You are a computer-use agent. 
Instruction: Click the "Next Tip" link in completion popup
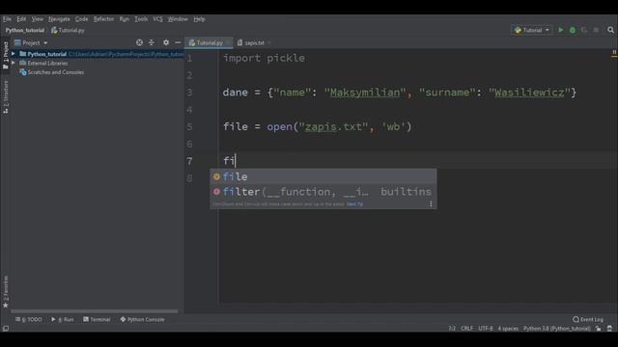tap(354, 203)
